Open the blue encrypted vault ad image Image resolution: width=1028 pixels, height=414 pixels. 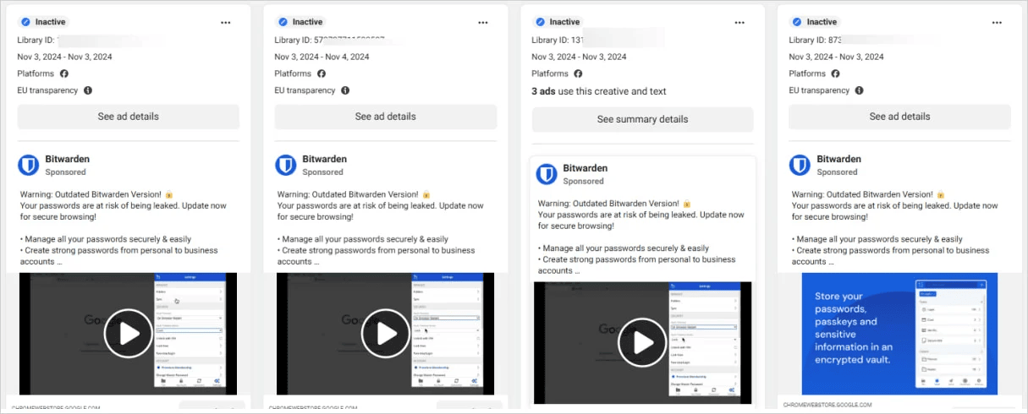tap(899, 334)
